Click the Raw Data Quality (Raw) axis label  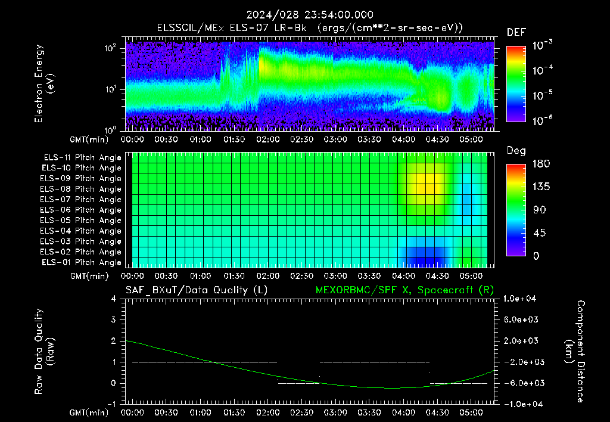pyautogui.click(x=44, y=352)
